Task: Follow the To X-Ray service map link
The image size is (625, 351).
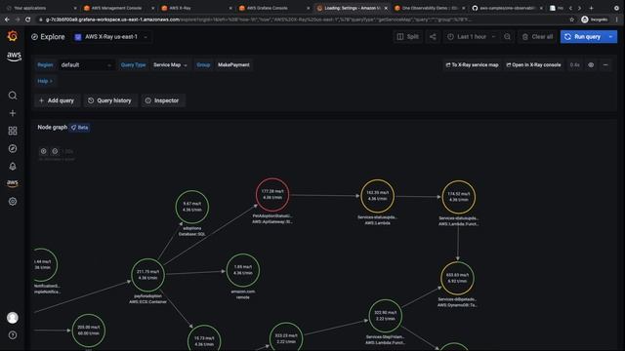Action: pyautogui.click(x=472, y=65)
